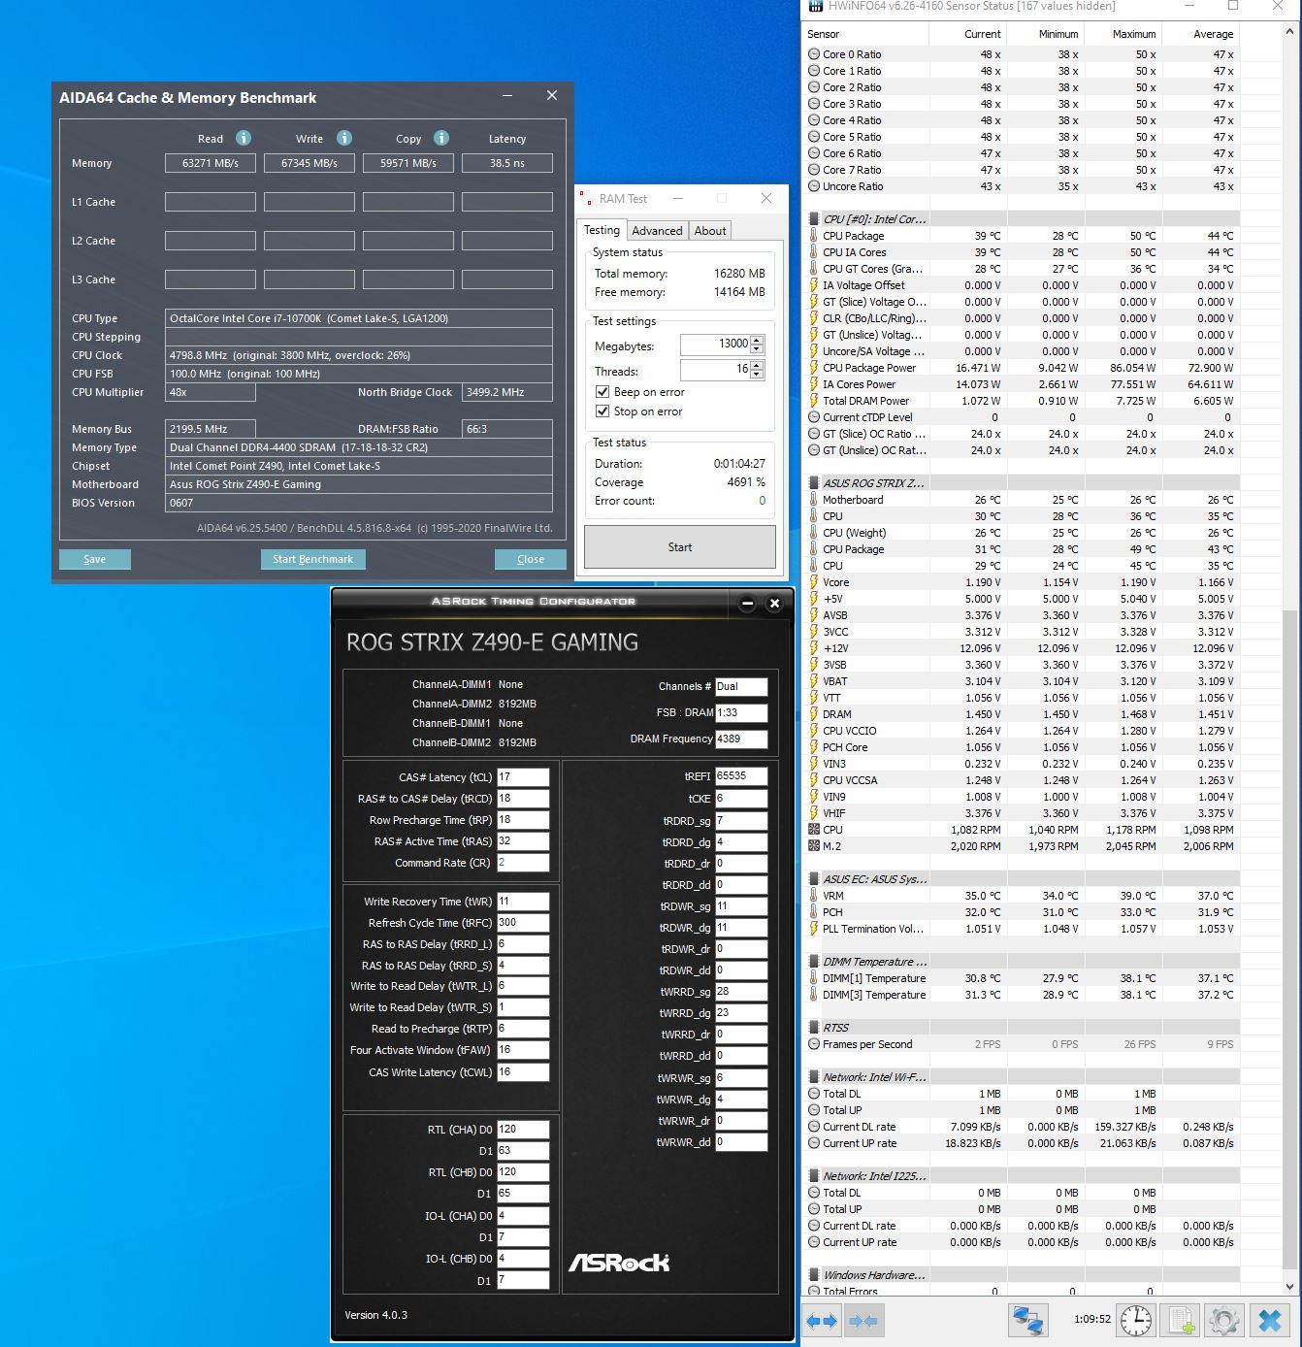Click the Save button in AIDA64

click(x=94, y=559)
